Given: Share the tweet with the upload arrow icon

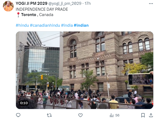Looking at the screenshot, I should (151, 115).
